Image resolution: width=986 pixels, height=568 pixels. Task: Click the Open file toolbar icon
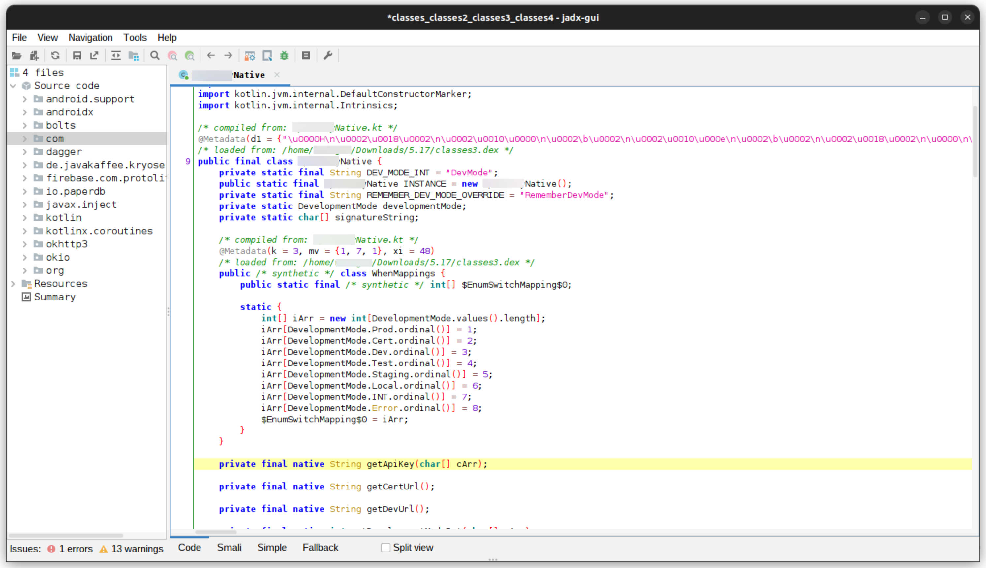(16, 56)
